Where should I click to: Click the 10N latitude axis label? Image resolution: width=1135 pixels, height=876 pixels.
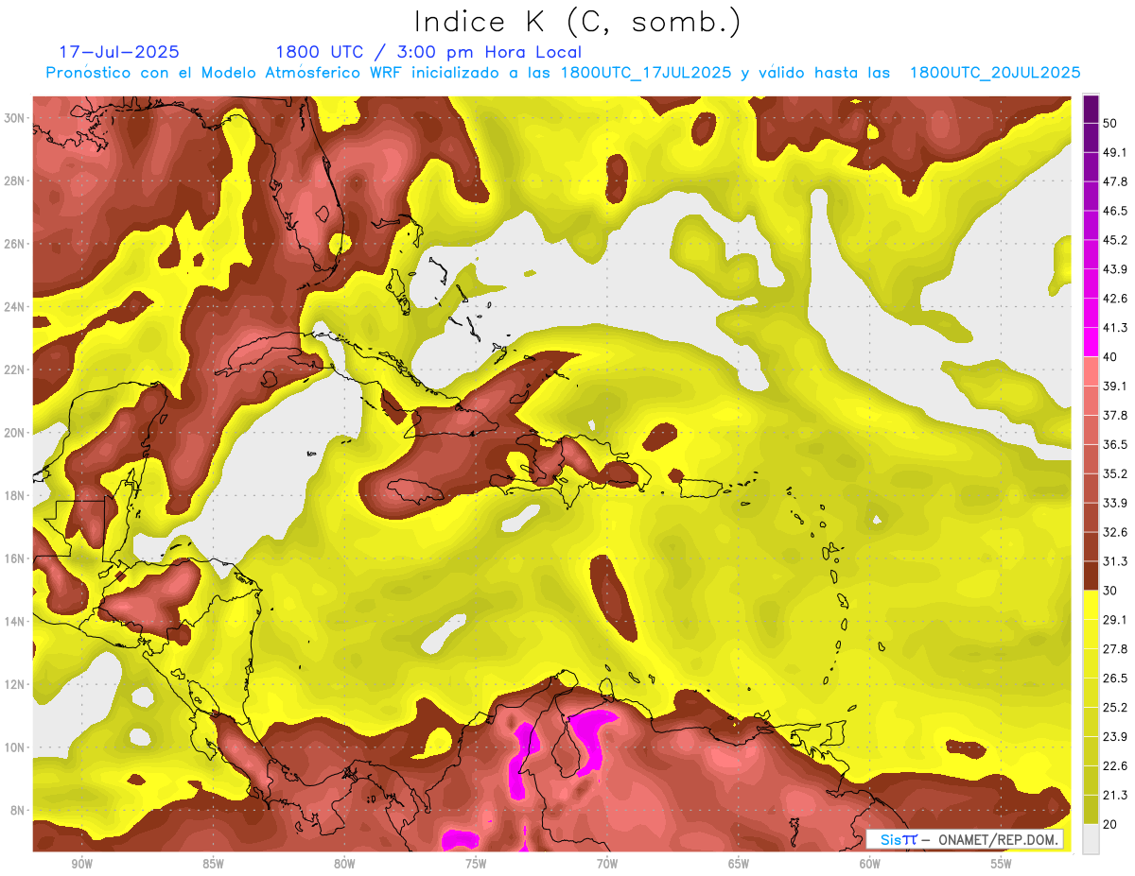tap(16, 747)
